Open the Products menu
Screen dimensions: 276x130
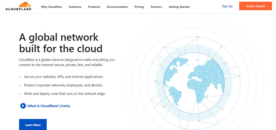pos(94,7)
